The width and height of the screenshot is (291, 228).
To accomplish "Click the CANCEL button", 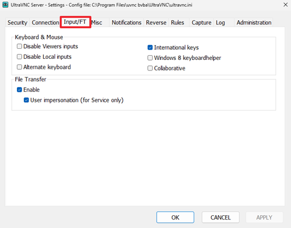I will (x=221, y=218).
